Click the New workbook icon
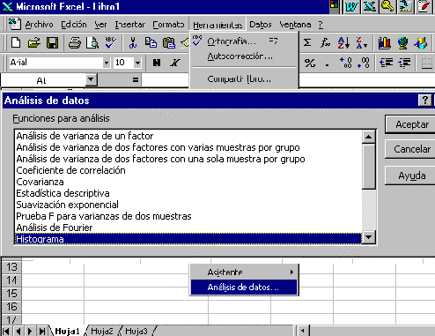Screen dimensions: 435x336 click(16, 43)
